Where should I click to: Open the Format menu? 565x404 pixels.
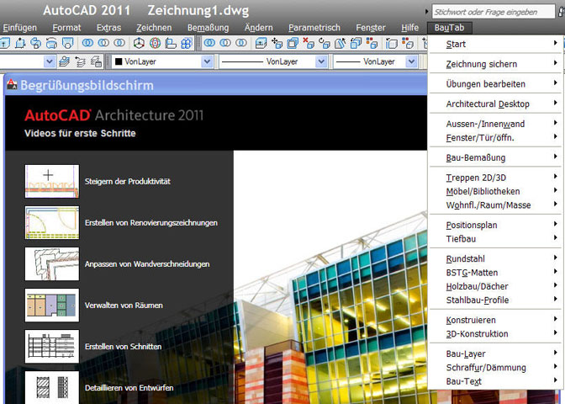pyautogui.click(x=66, y=28)
